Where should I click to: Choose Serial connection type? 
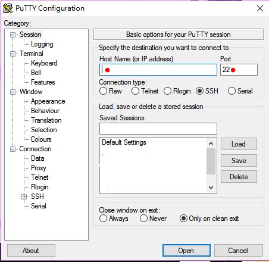coord(232,91)
